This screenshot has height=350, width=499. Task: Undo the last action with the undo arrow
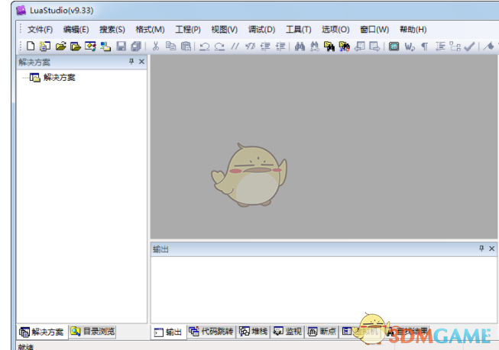click(204, 47)
